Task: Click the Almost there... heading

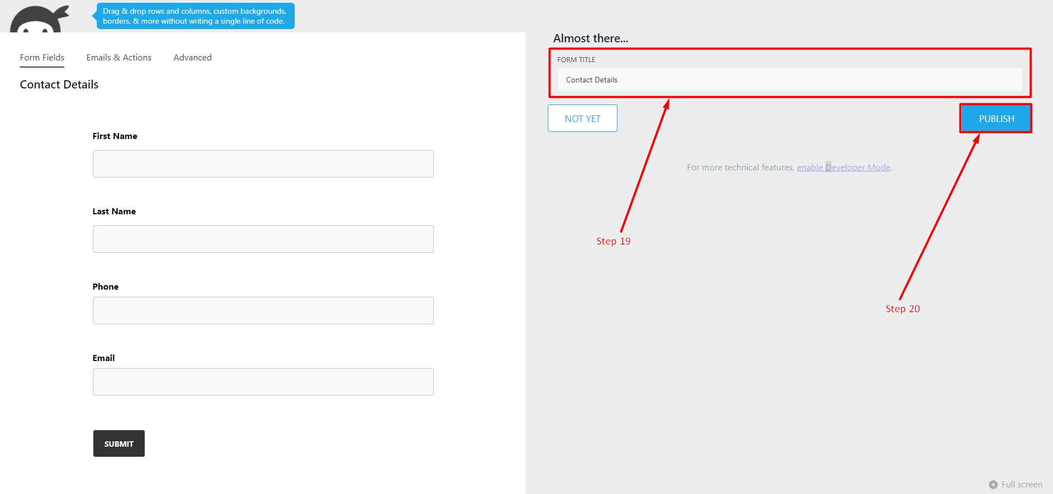Action: pos(591,38)
